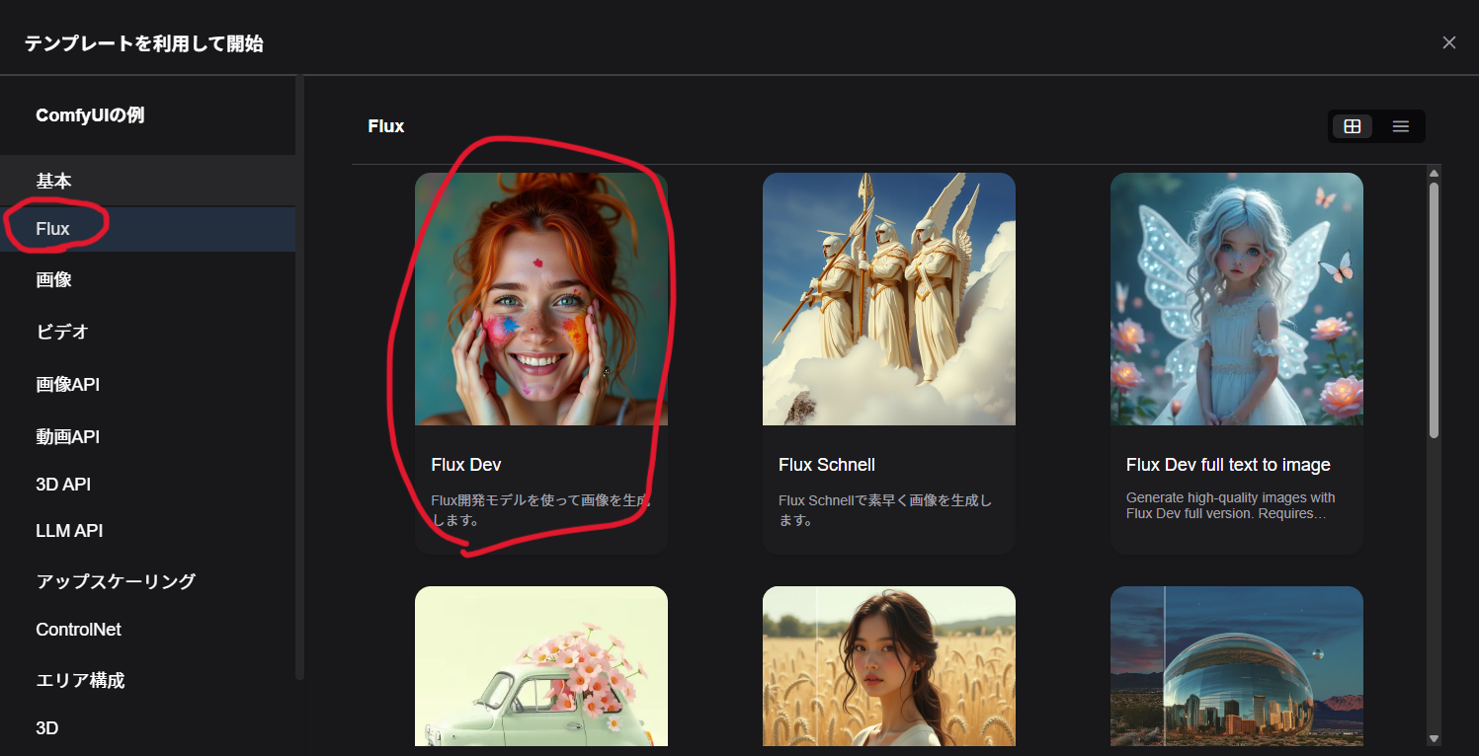The image size is (1479, 756).
Task: Select the ビデオ category
Action: pos(148,332)
